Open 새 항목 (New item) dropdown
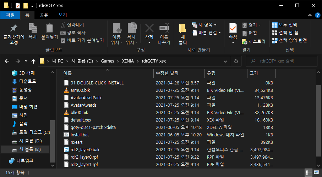The image size is (322, 177). [204, 25]
